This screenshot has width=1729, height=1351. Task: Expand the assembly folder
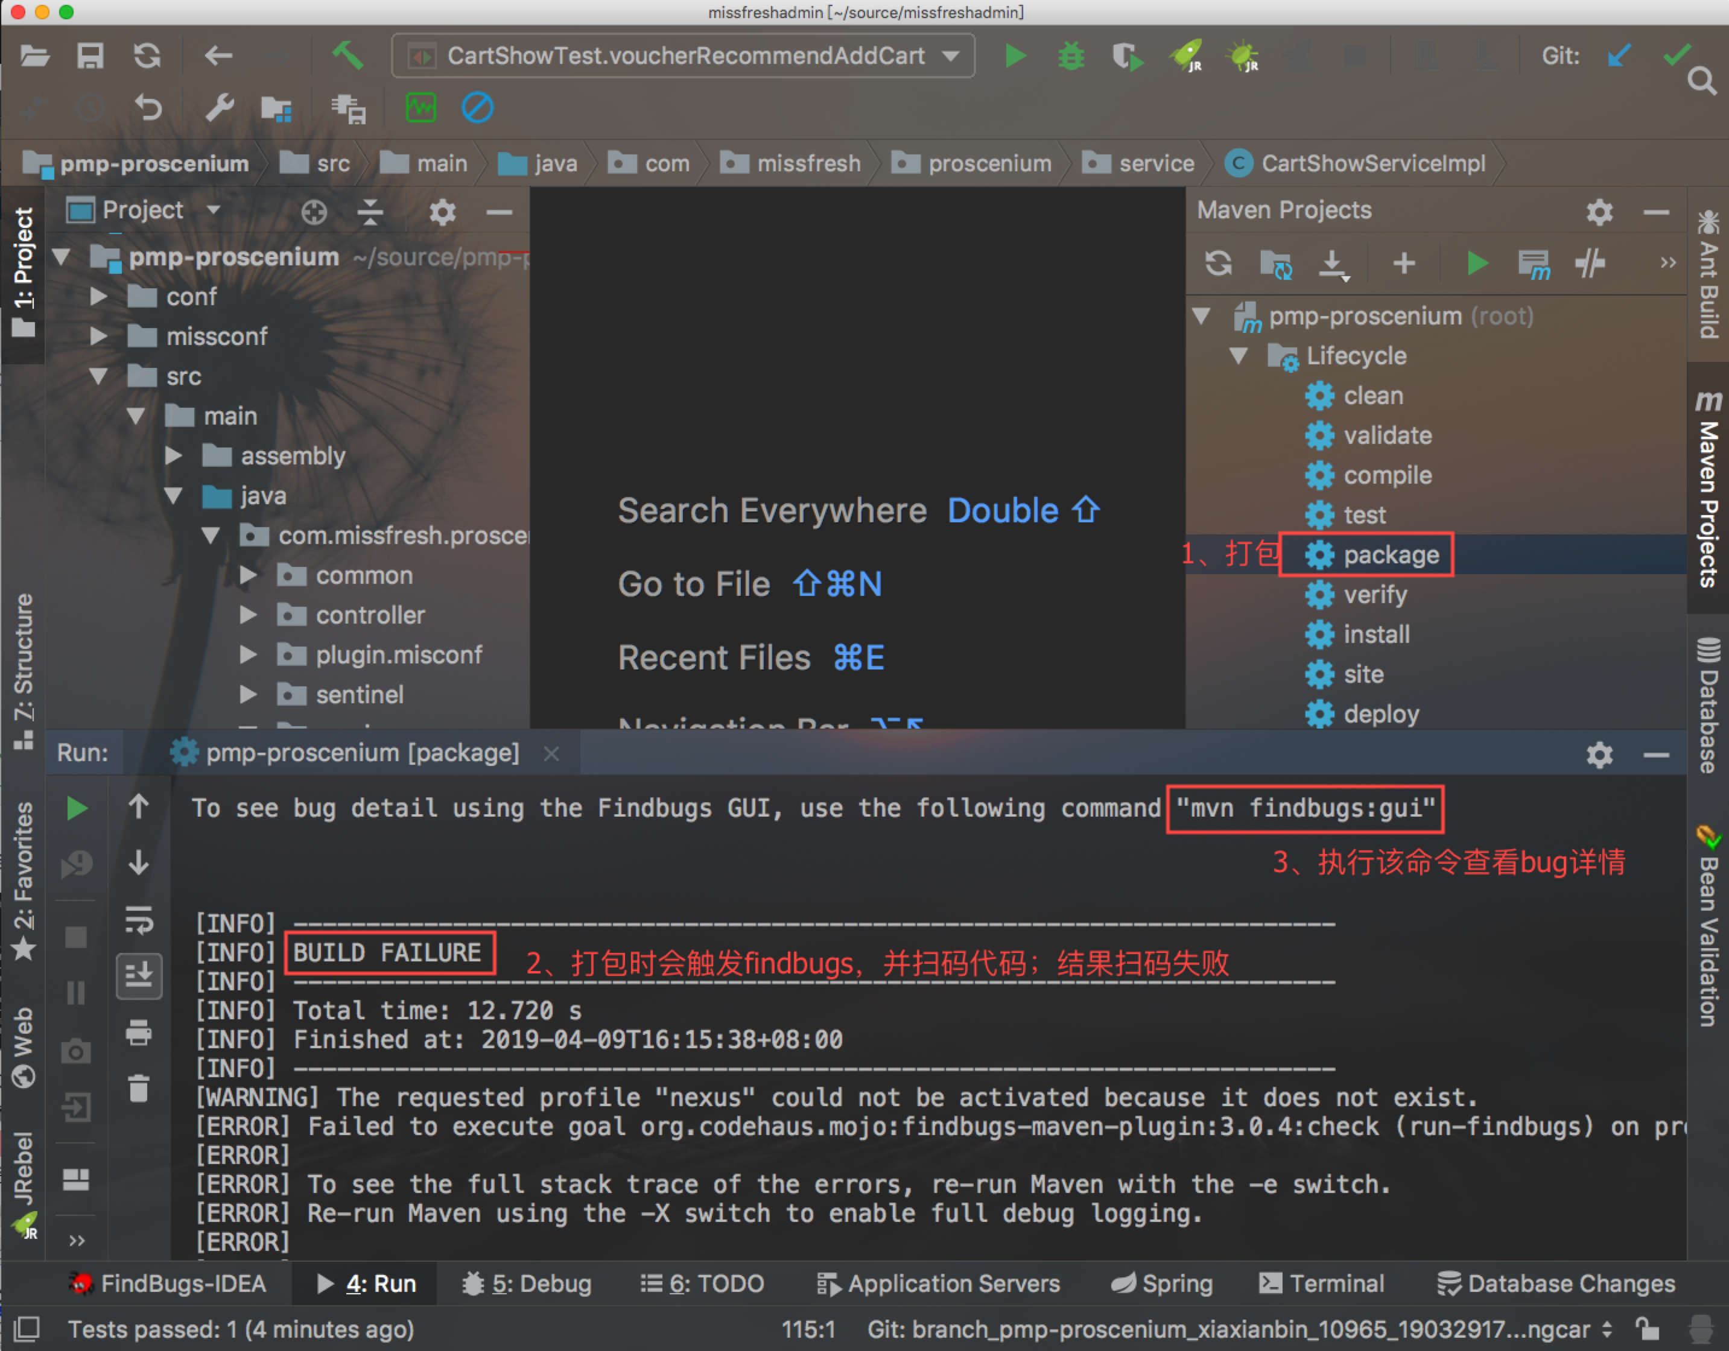pyautogui.click(x=174, y=456)
